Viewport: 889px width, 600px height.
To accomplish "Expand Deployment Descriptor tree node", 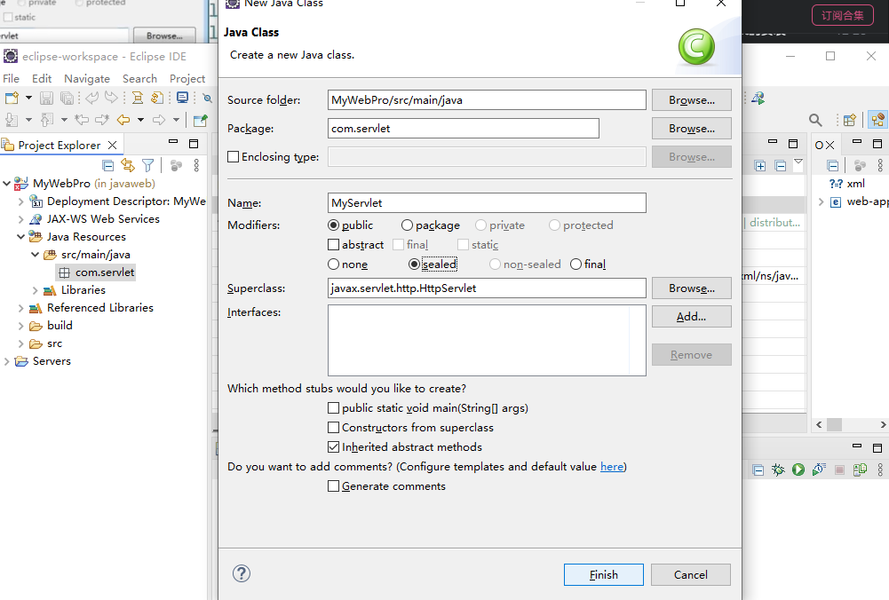I will click(x=21, y=201).
